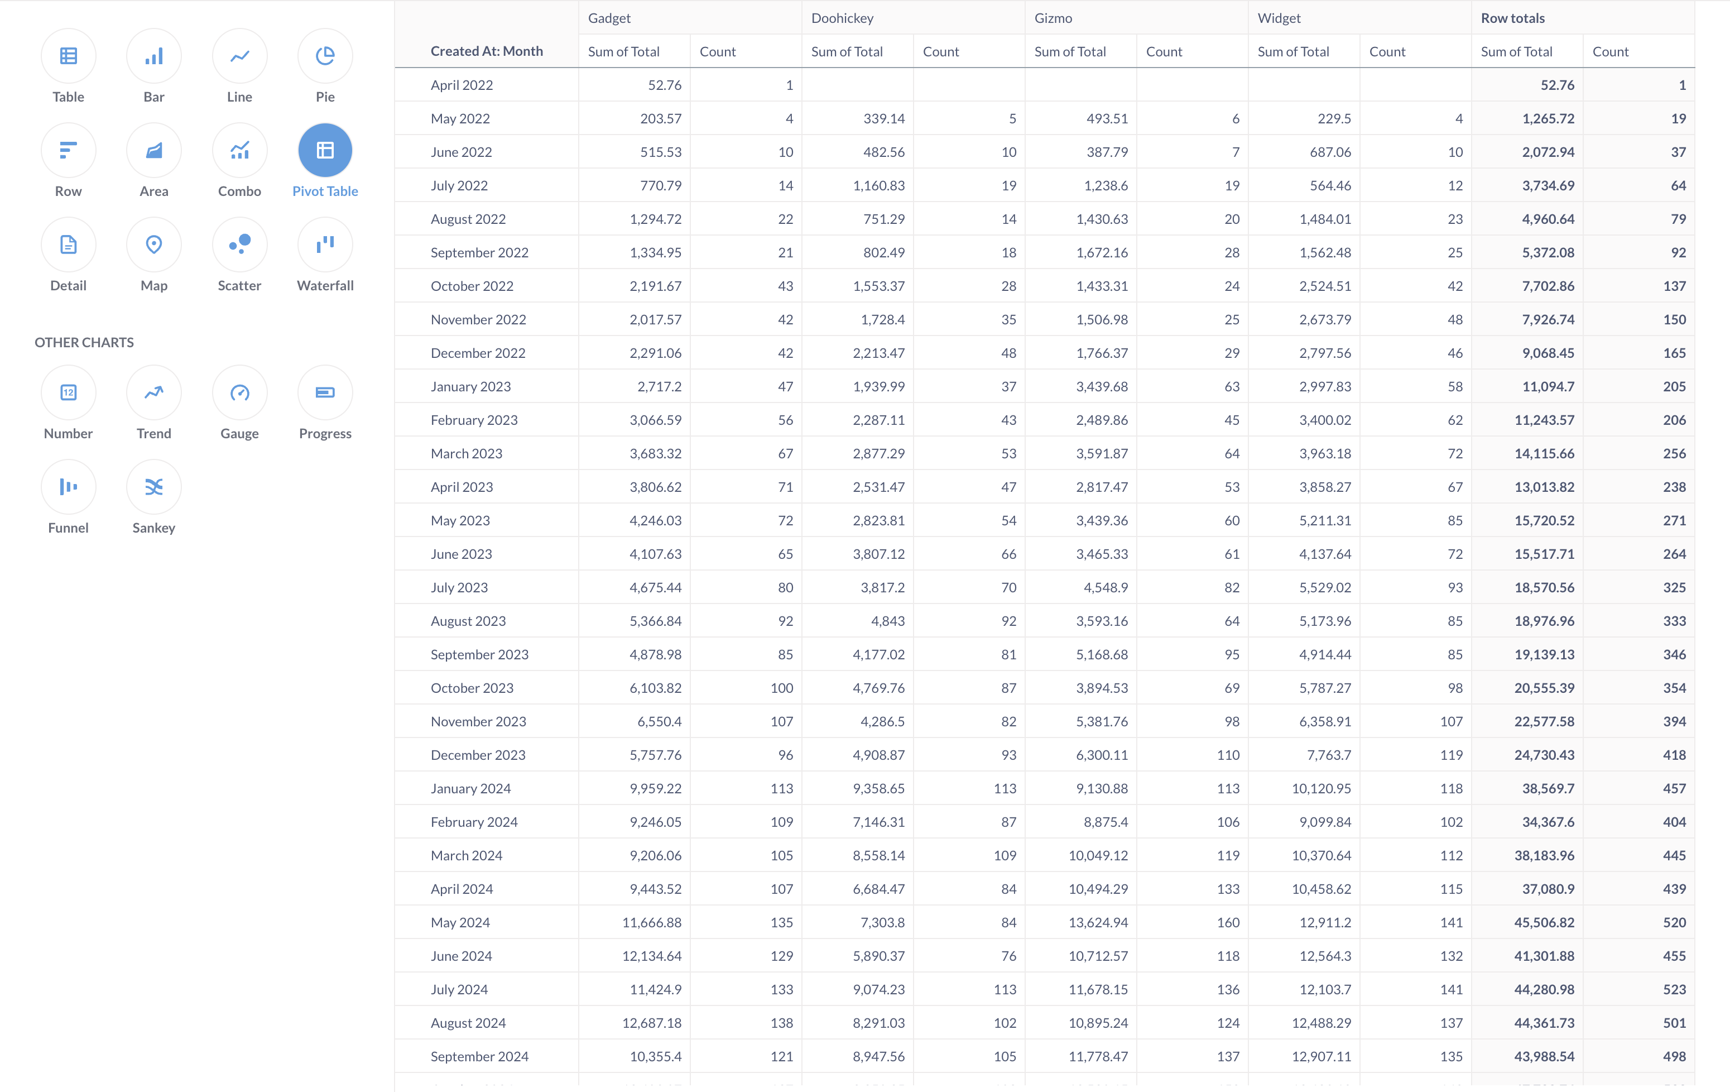Select the Line chart type

(x=239, y=55)
